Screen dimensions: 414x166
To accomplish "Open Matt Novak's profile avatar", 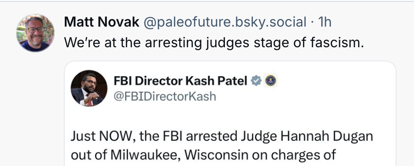I will [35, 33].
